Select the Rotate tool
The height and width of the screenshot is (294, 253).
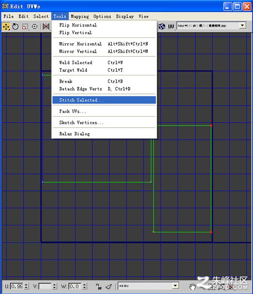(x=15, y=27)
